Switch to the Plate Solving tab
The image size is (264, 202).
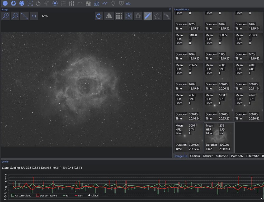pyautogui.click(x=237, y=156)
